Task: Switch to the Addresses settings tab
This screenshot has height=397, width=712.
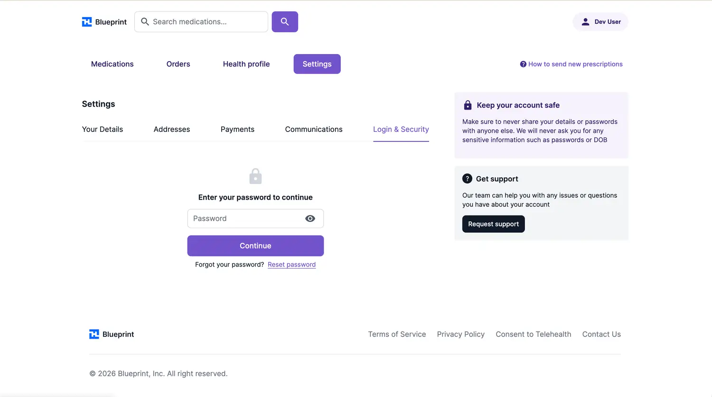Action: click(x=172, y=129)
